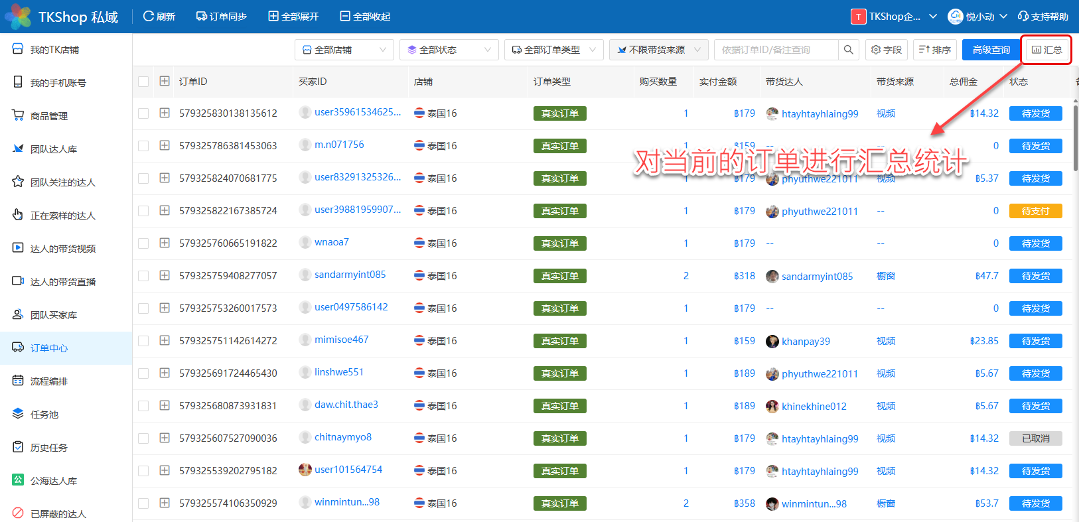Click the search magnifier icon

pyautogui.click(x=848, y=50)
